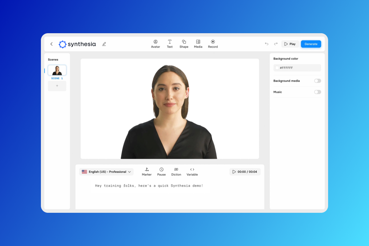Open the Avatar tool
This screenshot has width=369, height=246.
click(155, 44)
